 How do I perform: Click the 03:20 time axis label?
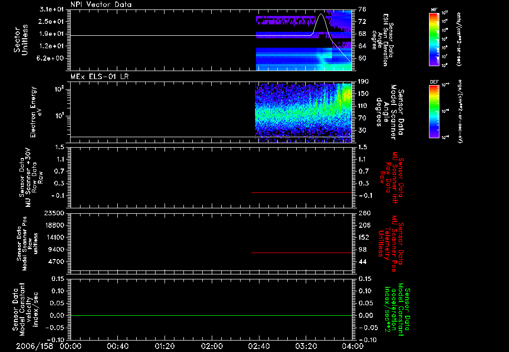point(306,346)
